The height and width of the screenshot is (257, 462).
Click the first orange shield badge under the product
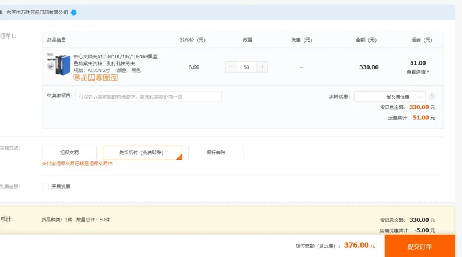pos(77,78)
